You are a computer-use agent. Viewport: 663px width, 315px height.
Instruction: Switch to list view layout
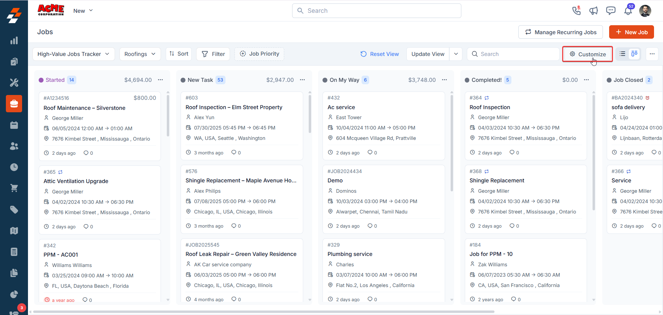[623, 54]
